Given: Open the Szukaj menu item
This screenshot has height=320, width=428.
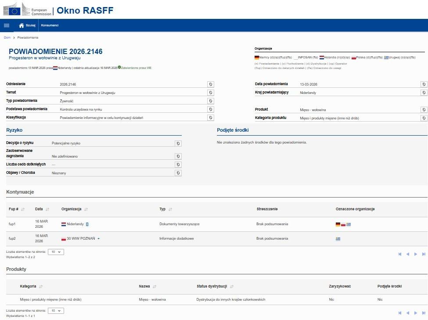Looking at the screenshot, I should (30, 25).
